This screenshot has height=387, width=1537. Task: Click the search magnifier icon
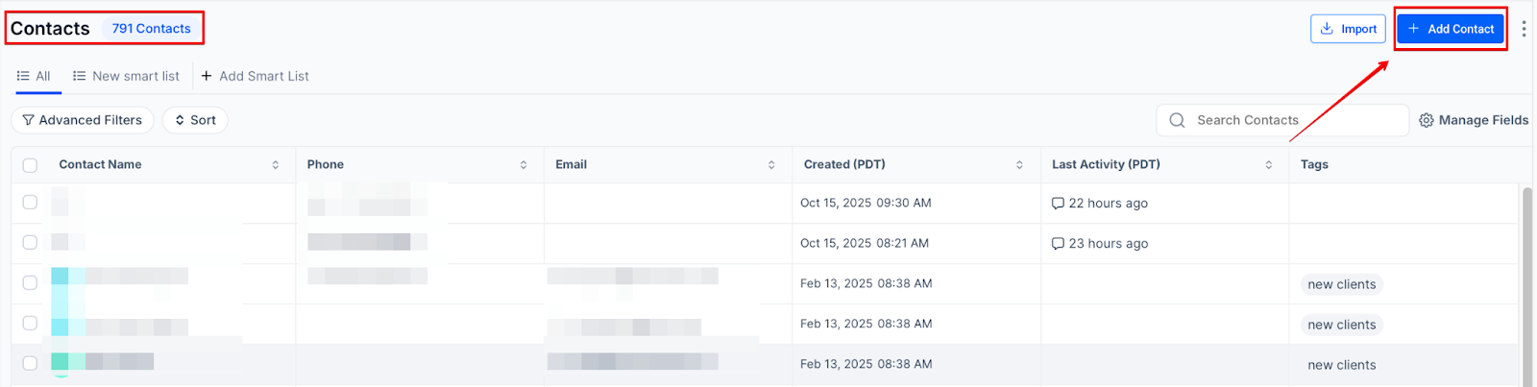1177,120
